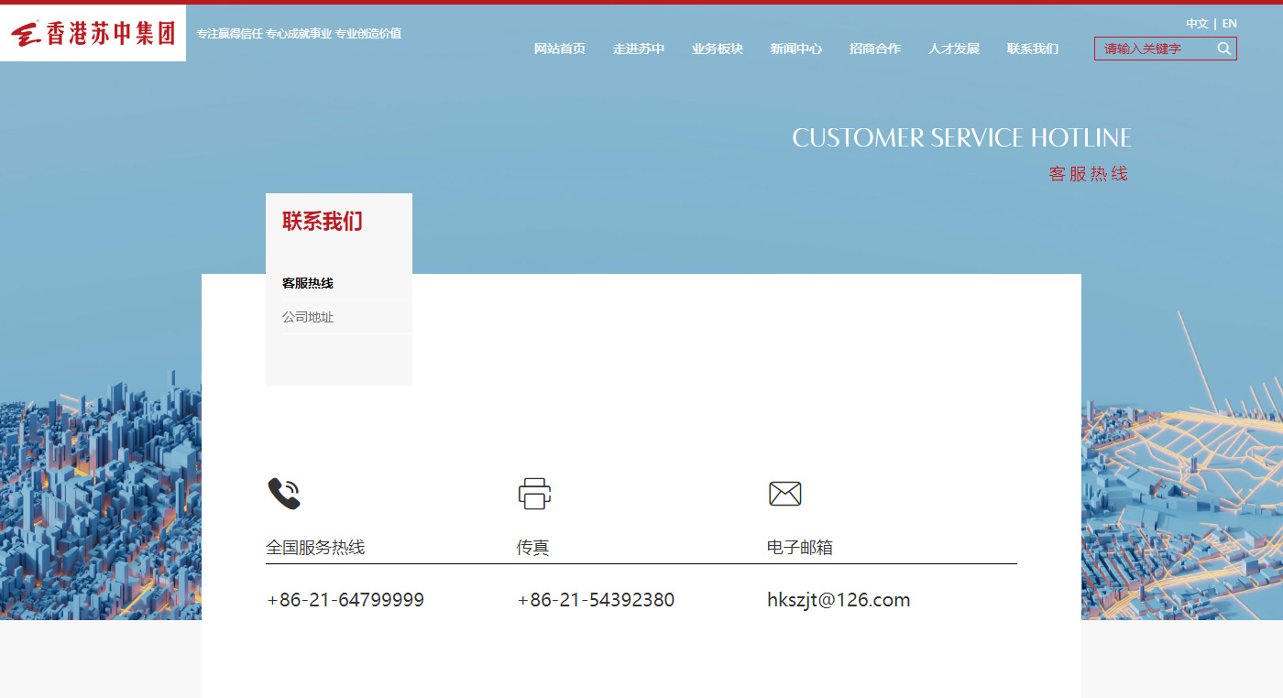Focus the 请输入关键字 search field
Screen dimensions: 1283x698
pyautogui.click(x=1155, y=49)
